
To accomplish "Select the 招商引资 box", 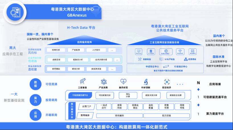I will tap(56, 50).
